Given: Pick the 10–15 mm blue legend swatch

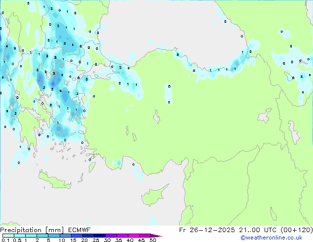Looking at the screenshot, I should pyautogui.click(x=65, y=236).
